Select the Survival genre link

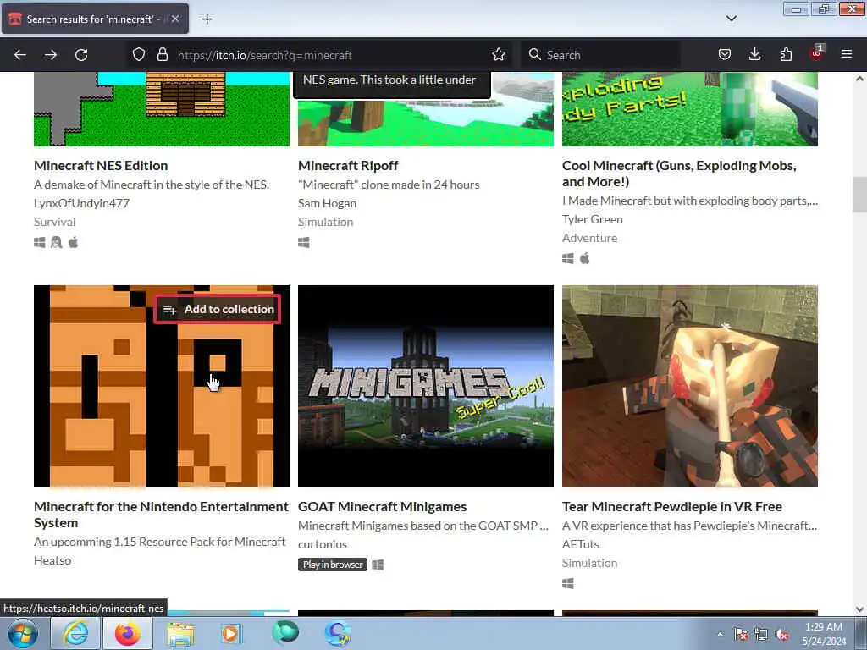point(54,222)
